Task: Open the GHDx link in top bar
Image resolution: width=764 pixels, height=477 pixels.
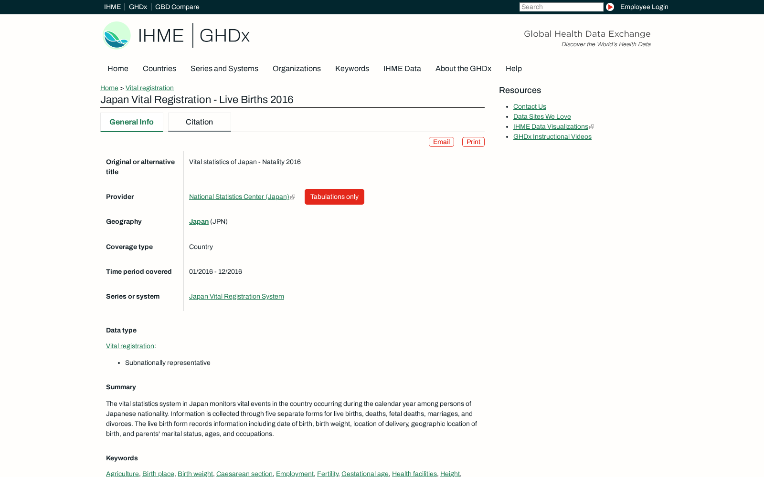Action: tap(138, 7)
